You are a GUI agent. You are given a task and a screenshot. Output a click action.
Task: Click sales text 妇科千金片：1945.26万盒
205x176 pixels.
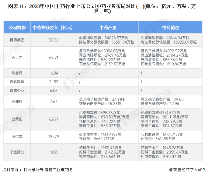[x=162, y=148]
